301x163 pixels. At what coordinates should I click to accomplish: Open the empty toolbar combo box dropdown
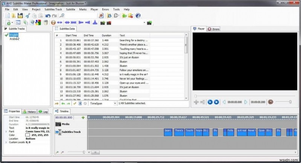click(x=144, y=23)
